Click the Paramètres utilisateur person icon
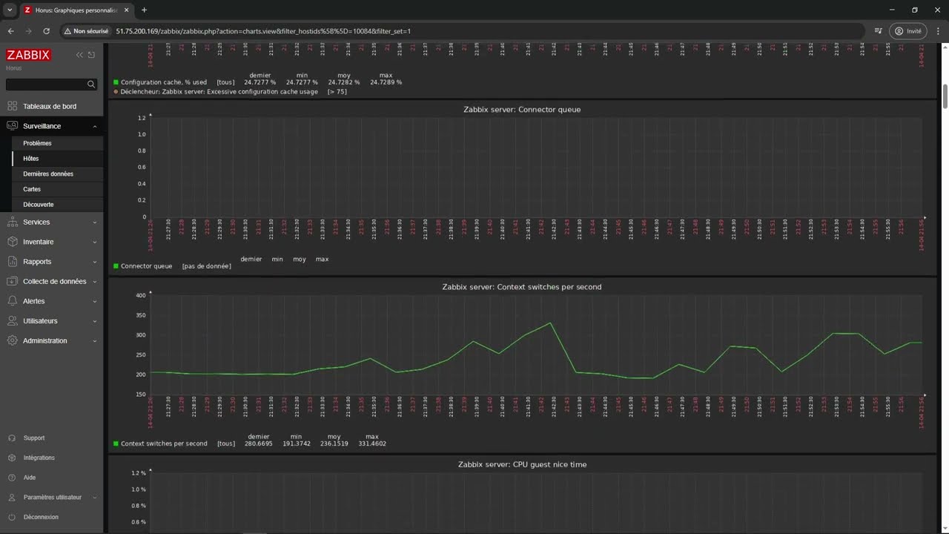Screen dimensions: 949x534 click(x=12, y=497)
